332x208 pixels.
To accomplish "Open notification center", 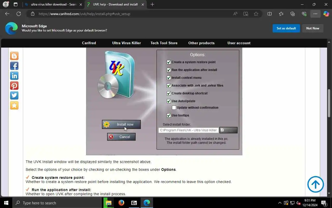I will 324,203.
